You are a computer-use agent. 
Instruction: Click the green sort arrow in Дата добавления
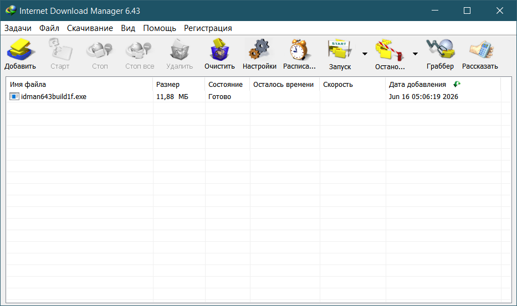[x=457, y=84]
